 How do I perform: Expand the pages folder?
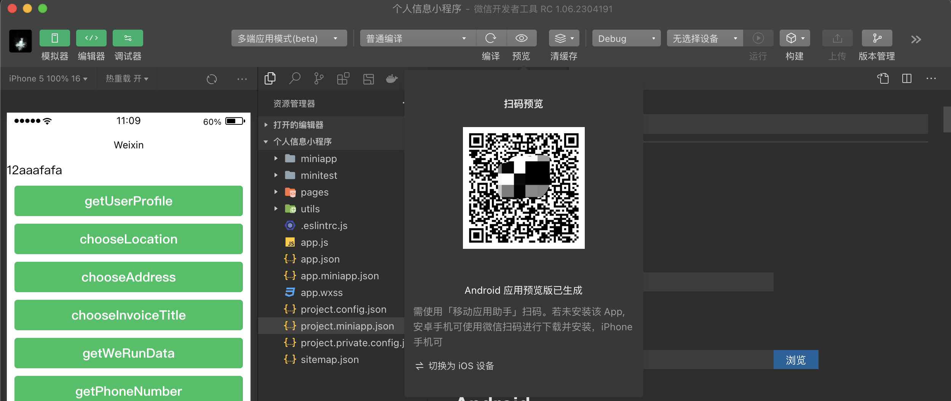[x=331, y=192]
